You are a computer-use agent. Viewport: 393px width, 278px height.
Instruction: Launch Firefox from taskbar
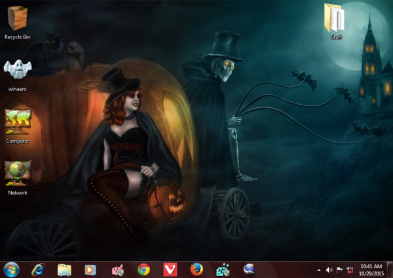tap(196, 269)
